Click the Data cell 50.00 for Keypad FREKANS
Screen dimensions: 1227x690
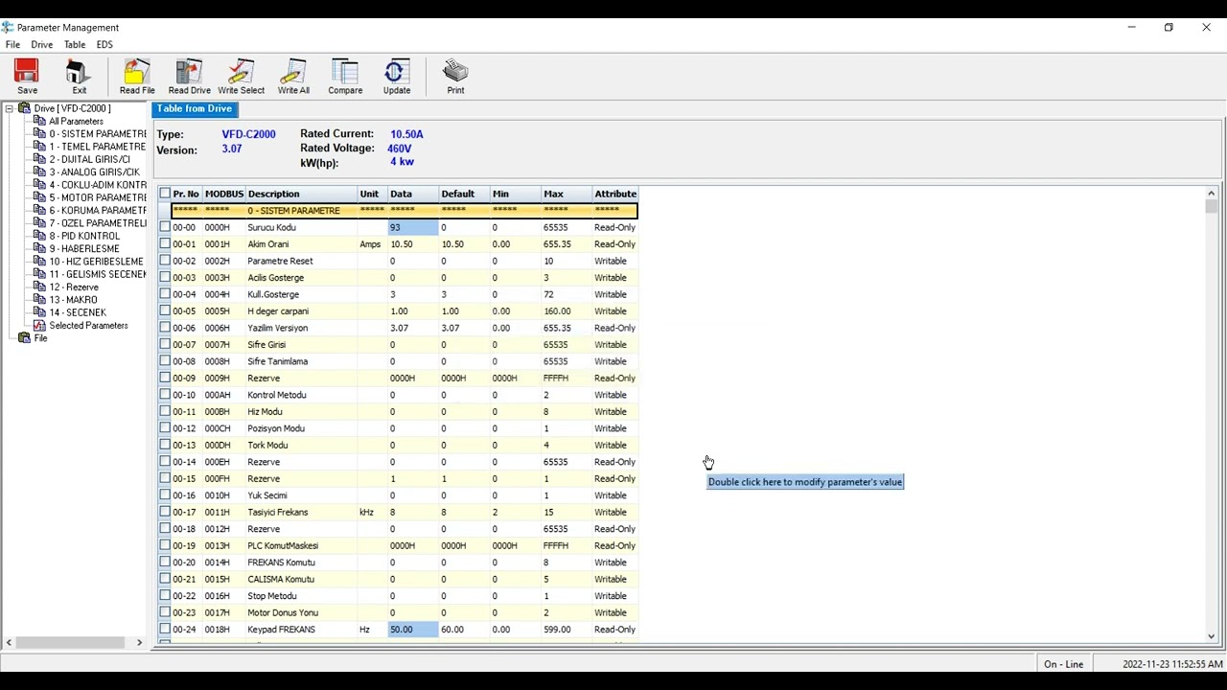tap(413, 630)
